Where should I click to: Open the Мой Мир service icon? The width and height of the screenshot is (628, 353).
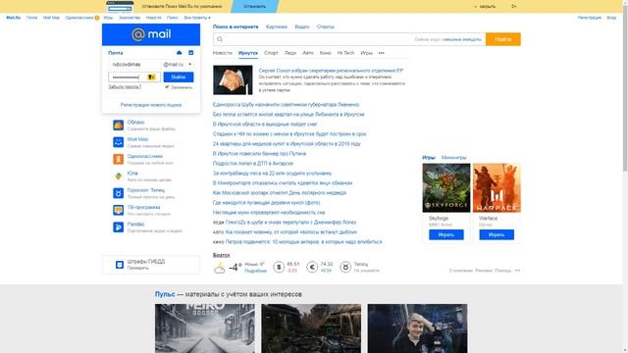coord(118,142)
